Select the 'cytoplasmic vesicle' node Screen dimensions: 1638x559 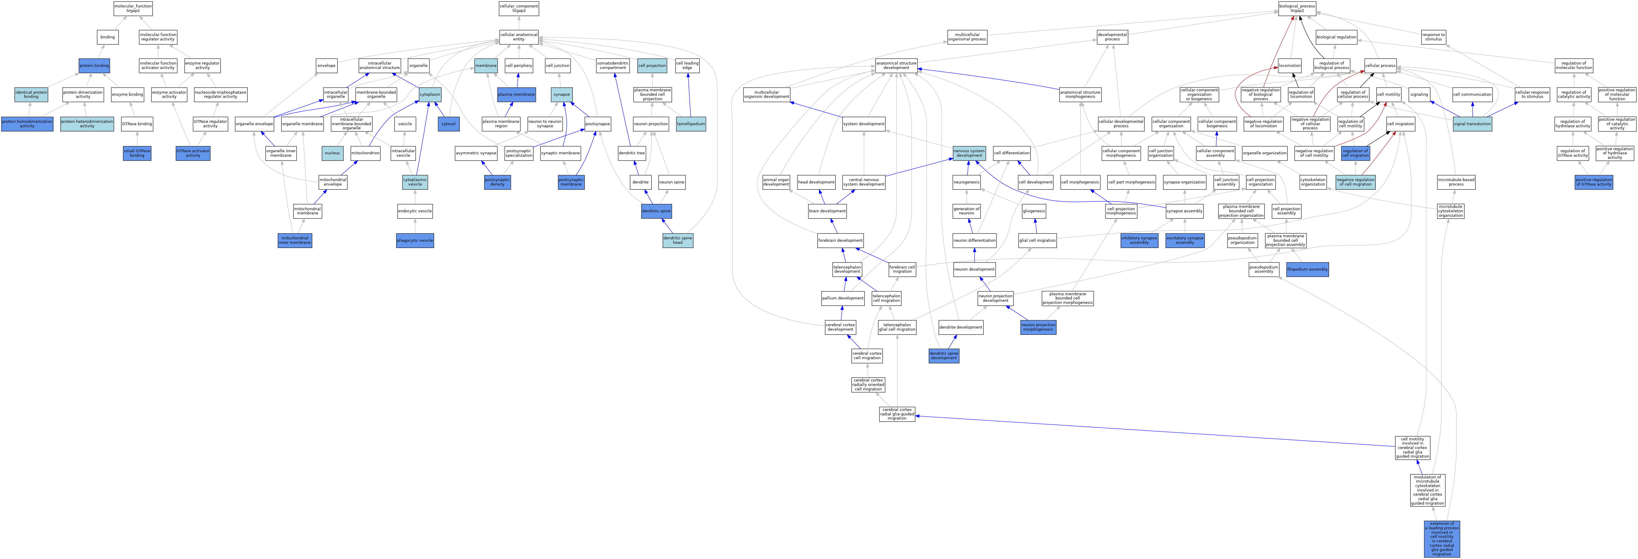point(415,183)
